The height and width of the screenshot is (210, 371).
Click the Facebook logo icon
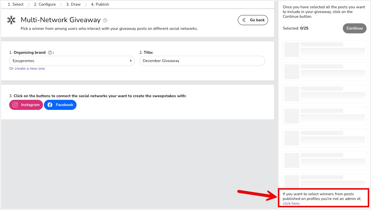point(50,105)
